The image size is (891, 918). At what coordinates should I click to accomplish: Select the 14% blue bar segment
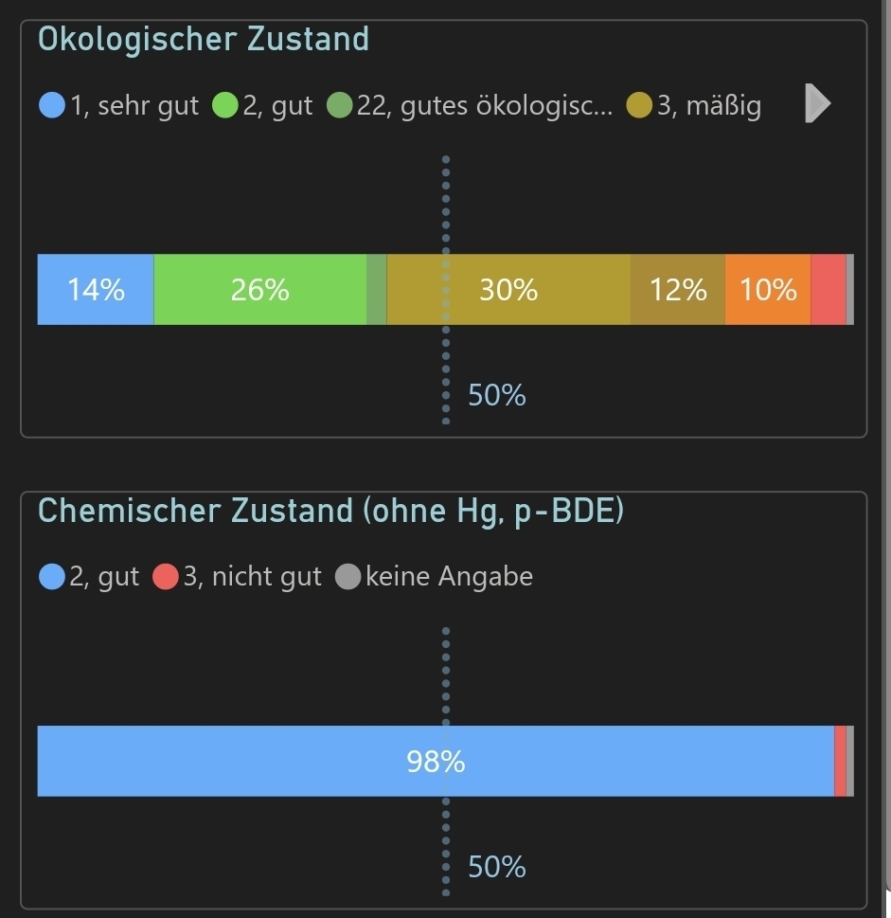[96, 290]
